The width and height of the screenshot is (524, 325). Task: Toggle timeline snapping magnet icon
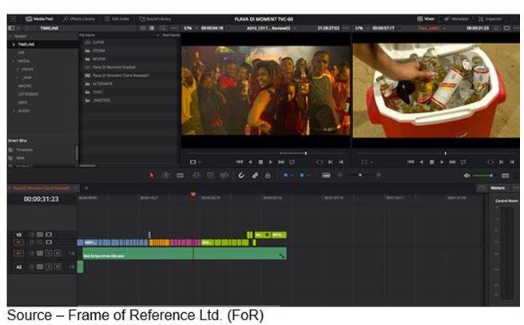pyautogui.click(x=241, y=175)
